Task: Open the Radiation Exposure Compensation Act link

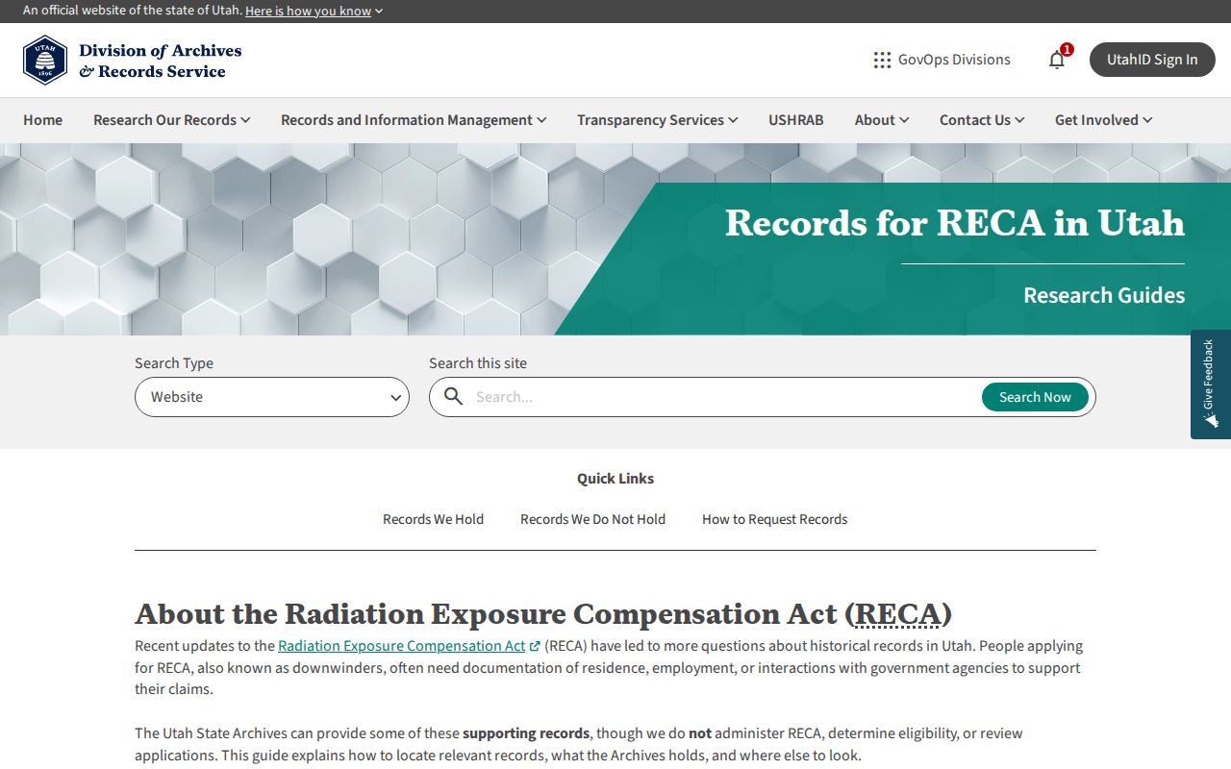Action: tap(402, 646)
